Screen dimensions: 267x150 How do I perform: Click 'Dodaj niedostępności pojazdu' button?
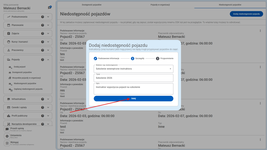click(246, 14)
